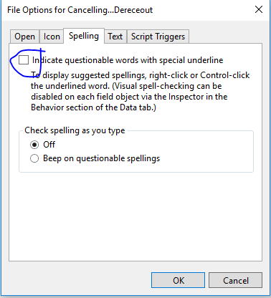Click the dialog title bar text

point(80,10)
